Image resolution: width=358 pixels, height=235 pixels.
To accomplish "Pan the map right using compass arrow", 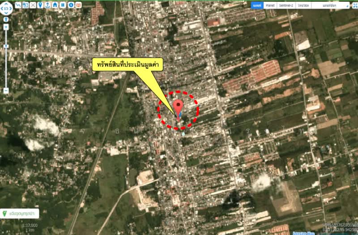I will tap(10, 8).
